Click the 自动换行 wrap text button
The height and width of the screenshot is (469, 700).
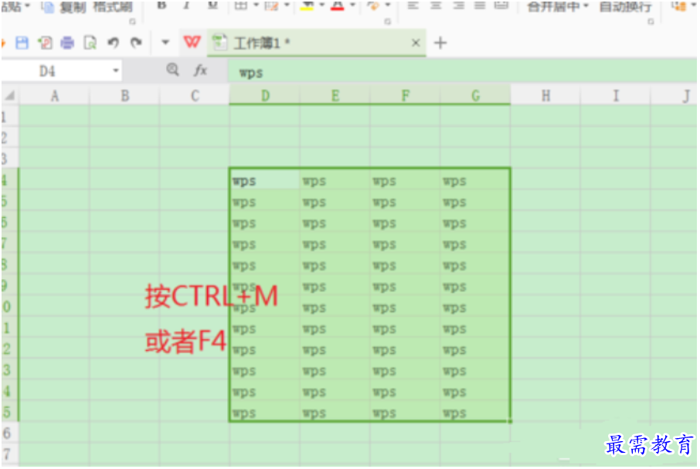[x=624, y=7]
